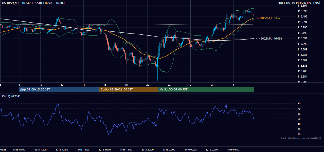Click the RSI(14) 48.7141 indicator label

click(11, 96)
